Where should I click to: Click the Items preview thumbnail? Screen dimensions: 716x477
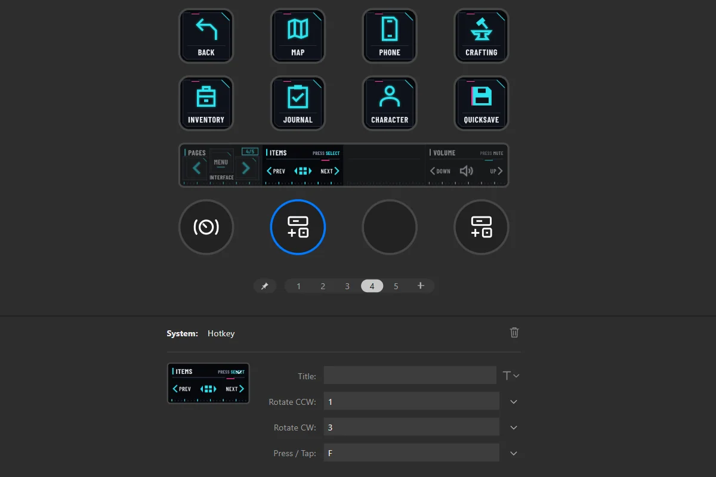[x=208, y=383]
